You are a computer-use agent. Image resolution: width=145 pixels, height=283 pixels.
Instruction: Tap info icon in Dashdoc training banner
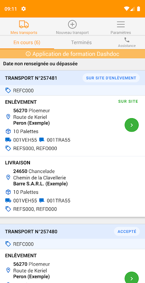click(28, 54)
